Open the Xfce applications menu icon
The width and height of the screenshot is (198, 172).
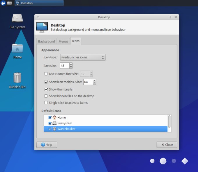(3, 3)
